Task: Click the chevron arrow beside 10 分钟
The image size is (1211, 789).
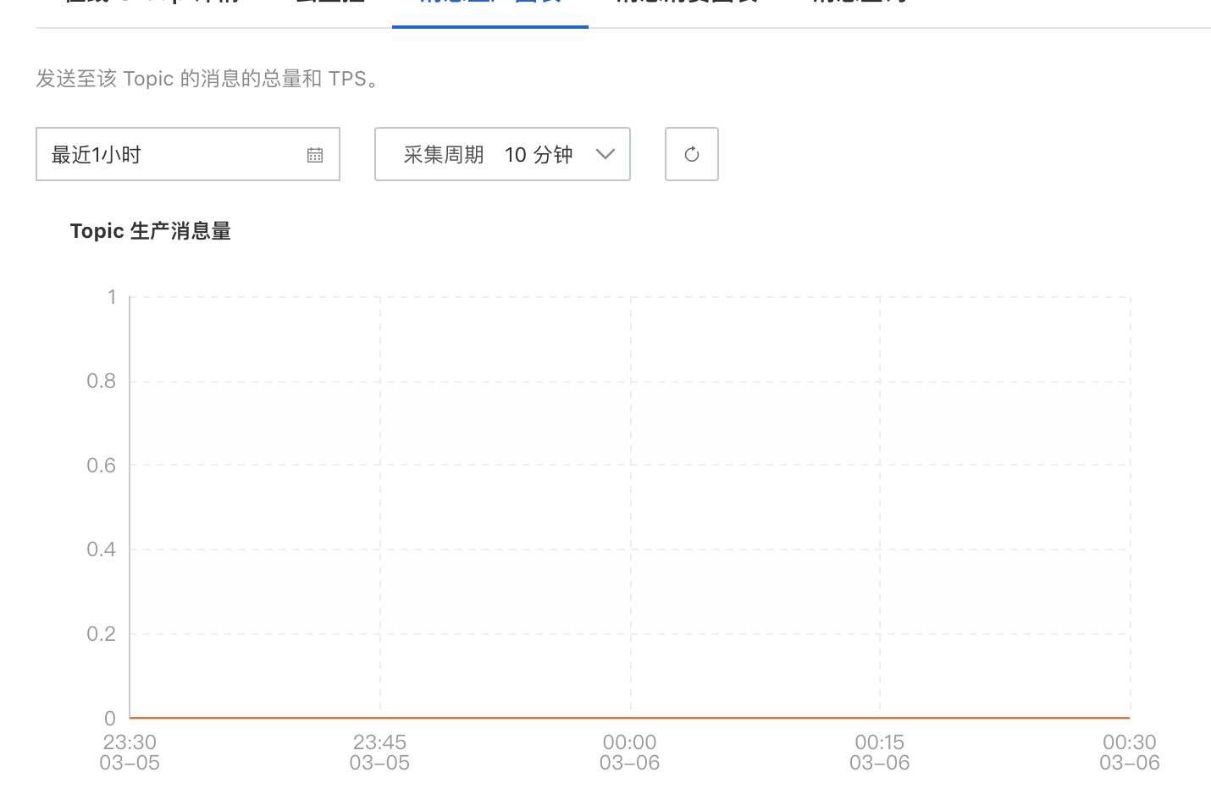Action: click(605, 154)
